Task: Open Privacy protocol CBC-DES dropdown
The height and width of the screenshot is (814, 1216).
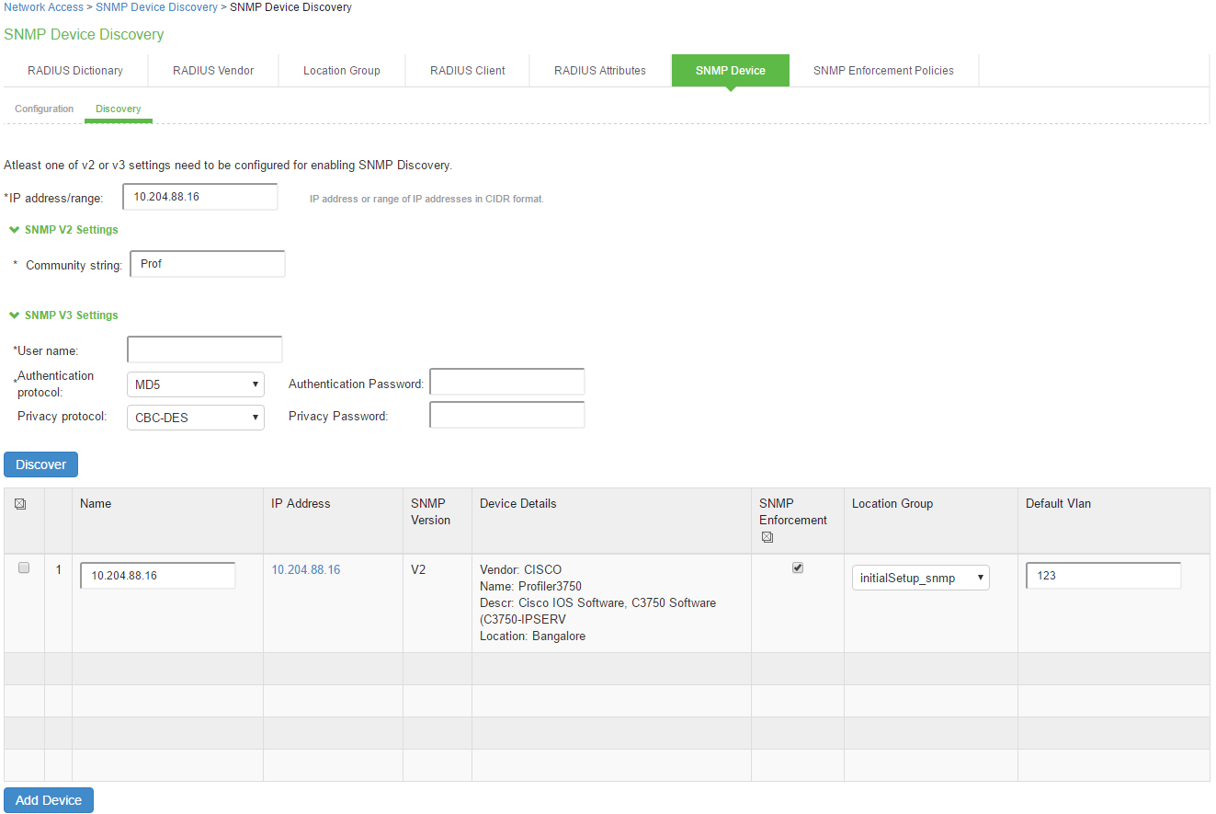Action: tap(195, 418)
